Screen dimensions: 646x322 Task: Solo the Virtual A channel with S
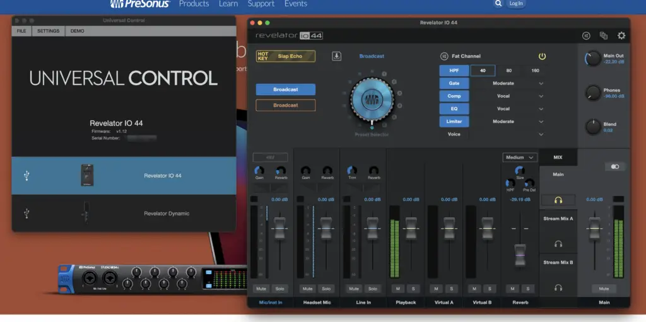[x=451, y=289]
